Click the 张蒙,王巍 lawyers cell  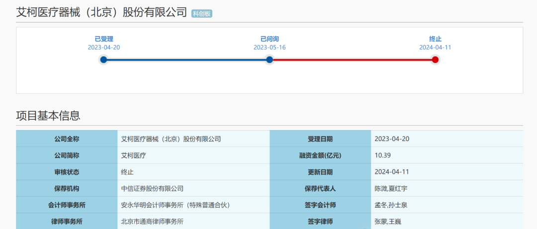tap(447, 221)
